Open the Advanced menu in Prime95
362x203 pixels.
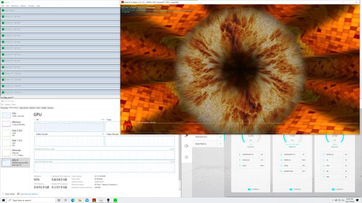pyautogui.click(x=14, y=6)
